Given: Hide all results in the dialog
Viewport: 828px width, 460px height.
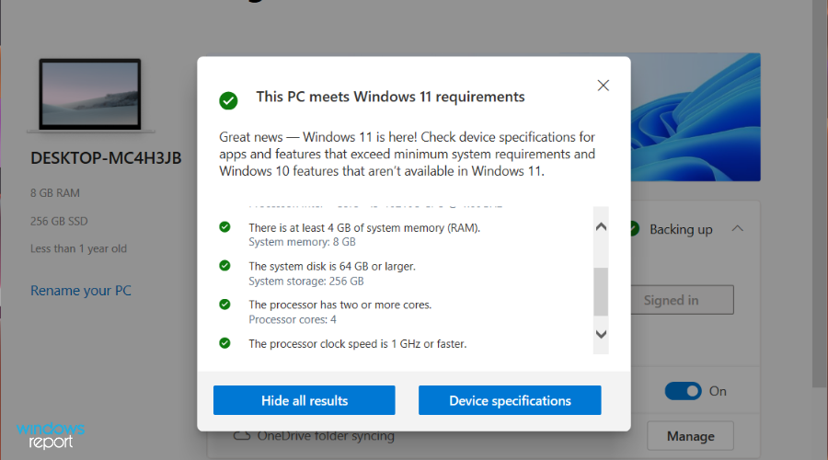Looking at the screenshot, I should 305,400.
